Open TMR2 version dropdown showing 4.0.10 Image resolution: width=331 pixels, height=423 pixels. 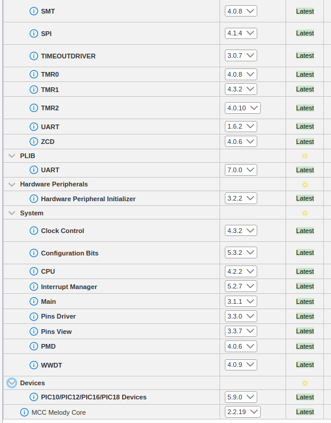(242, 108)
